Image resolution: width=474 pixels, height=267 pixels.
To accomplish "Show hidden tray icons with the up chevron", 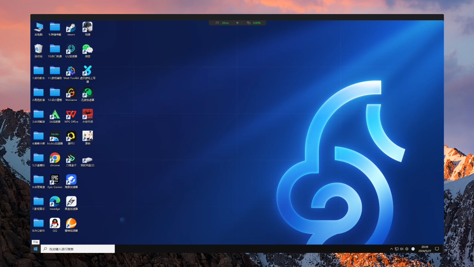I will (391, 249).
